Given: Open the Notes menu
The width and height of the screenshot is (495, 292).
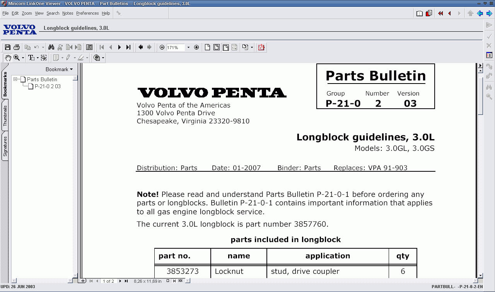Looking at the screenshot, I should point(68,13).
